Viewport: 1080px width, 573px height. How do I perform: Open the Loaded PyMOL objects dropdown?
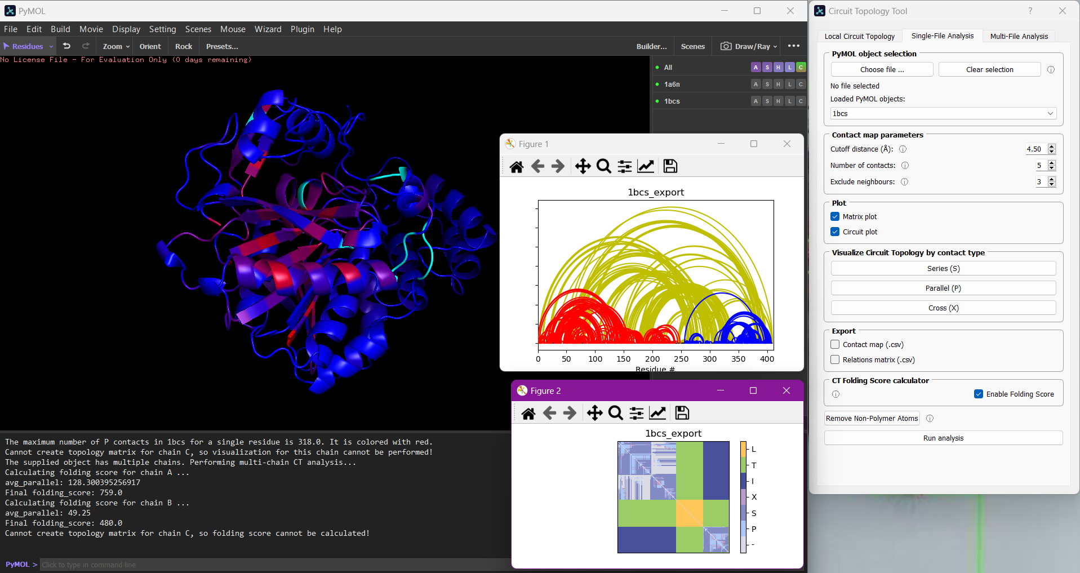(943, 114)
